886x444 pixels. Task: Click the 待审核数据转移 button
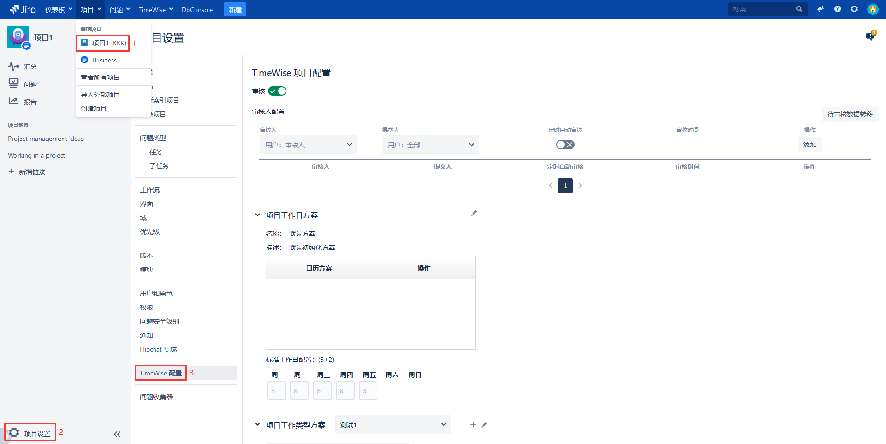coord(850,114)
